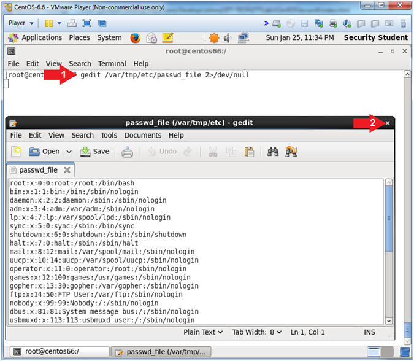Click Send Ctrl+Alt+Del VMware icon
This screenshot has height=361, width=414.
point(72,23)
